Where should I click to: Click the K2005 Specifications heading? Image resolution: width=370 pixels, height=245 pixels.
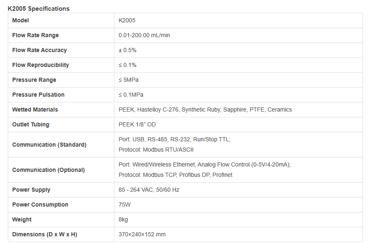pyautogui.click(x=38, y=9)
